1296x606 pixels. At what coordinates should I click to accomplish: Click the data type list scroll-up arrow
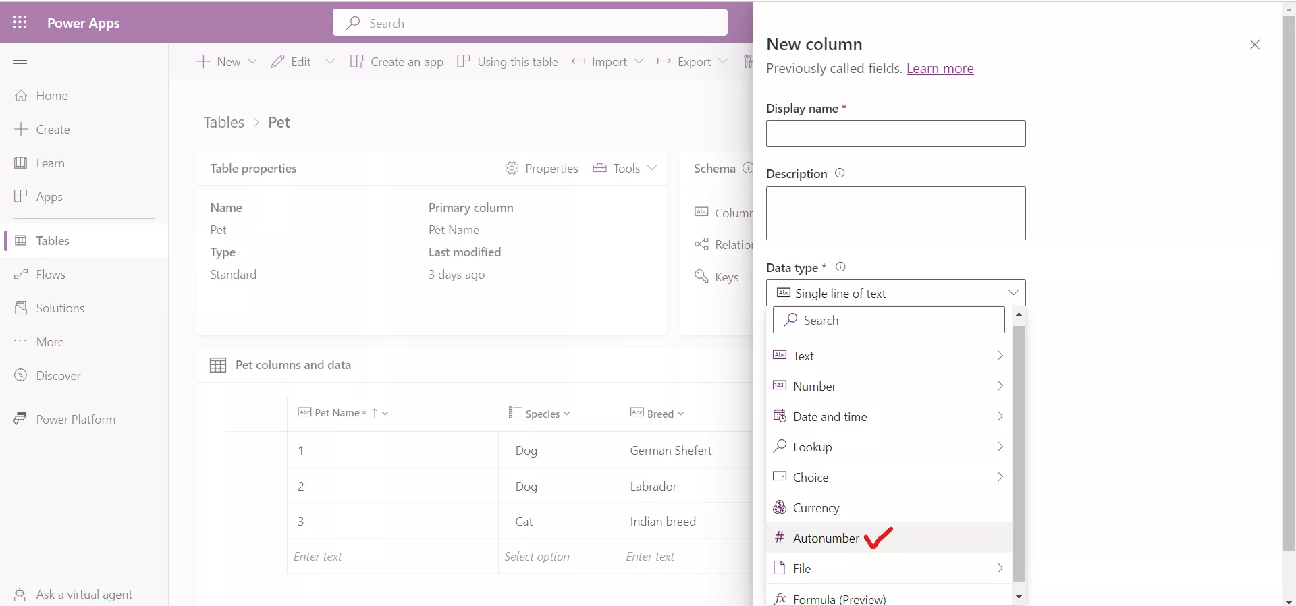point(1019,314)
